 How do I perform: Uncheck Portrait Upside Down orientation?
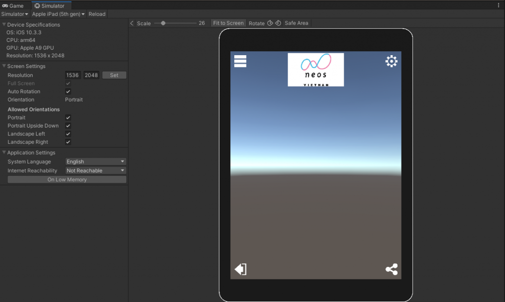[68, 126]
